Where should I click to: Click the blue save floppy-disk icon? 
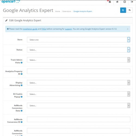(123, 10)
